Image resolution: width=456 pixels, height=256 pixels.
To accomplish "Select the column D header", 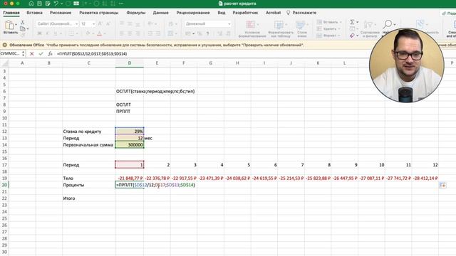I will pos(130,63).
